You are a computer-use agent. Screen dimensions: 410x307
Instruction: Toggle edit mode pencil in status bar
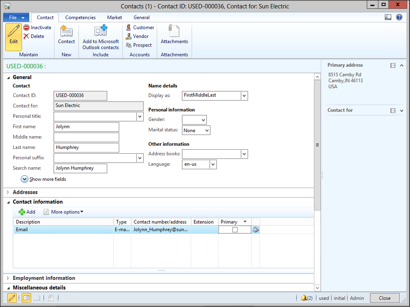(x=12, y=298)
